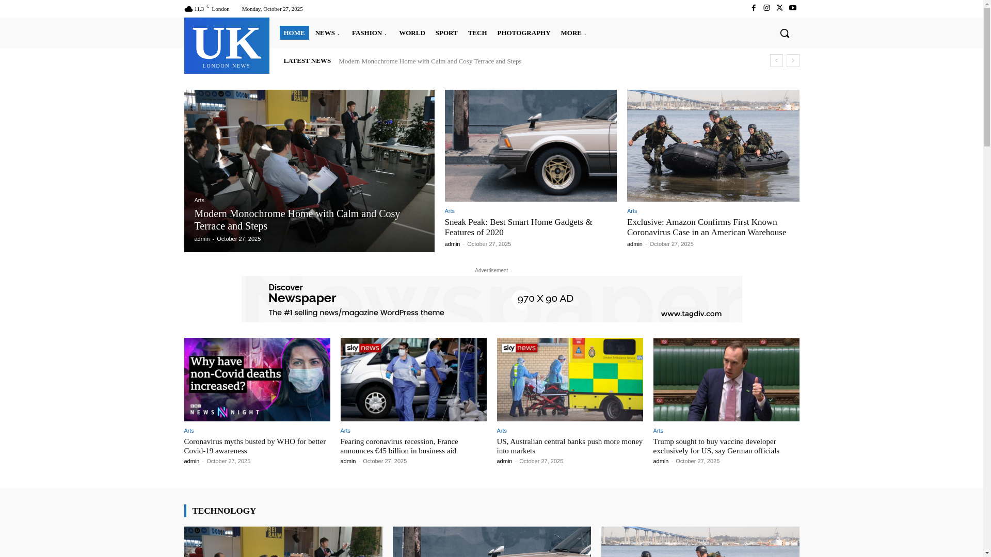
Task: Open the Facebook social icon
Action: tap(753, 8)
